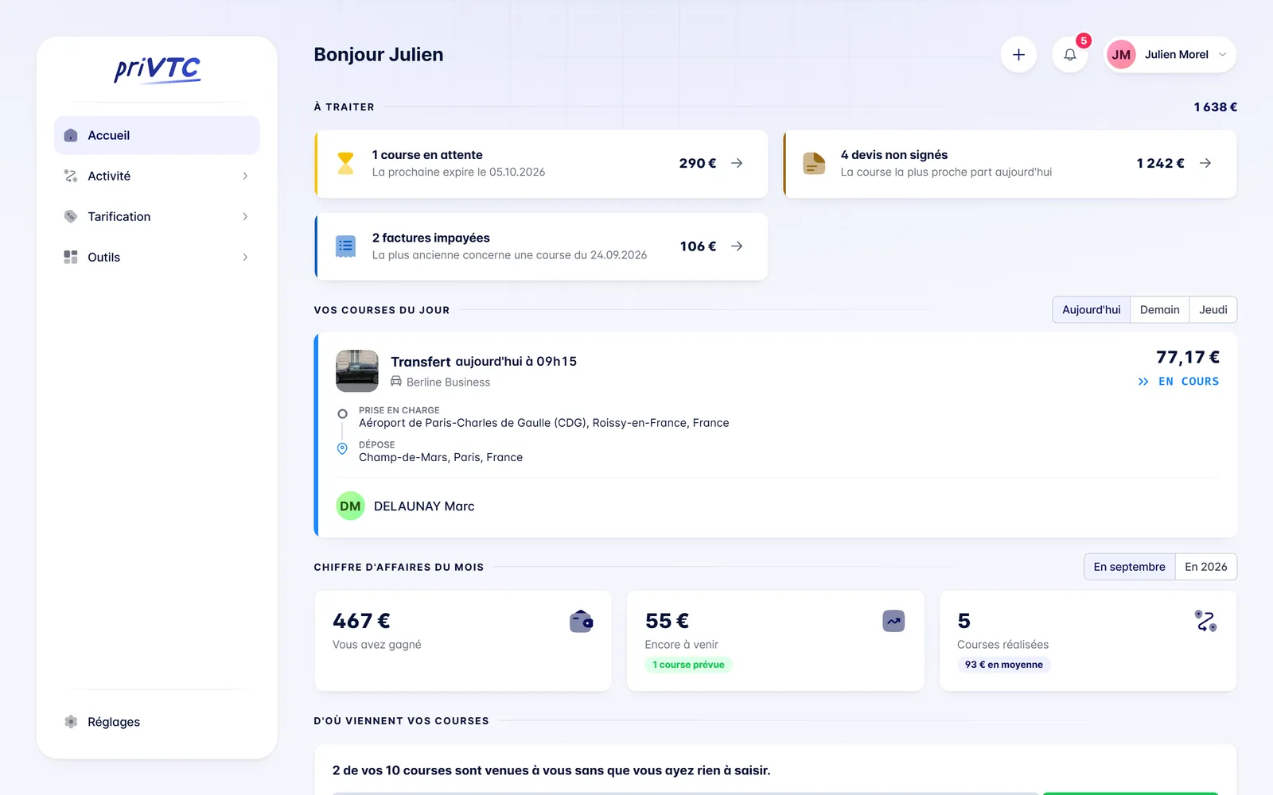
Task: Go to Accueil in the sidebar
Action: [157, 135]
